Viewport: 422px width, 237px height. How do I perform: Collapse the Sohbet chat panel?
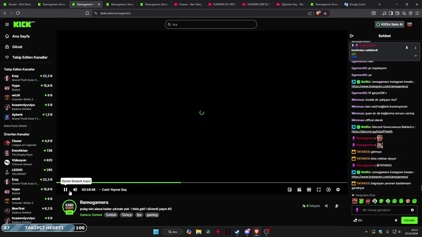click(351, 36)
